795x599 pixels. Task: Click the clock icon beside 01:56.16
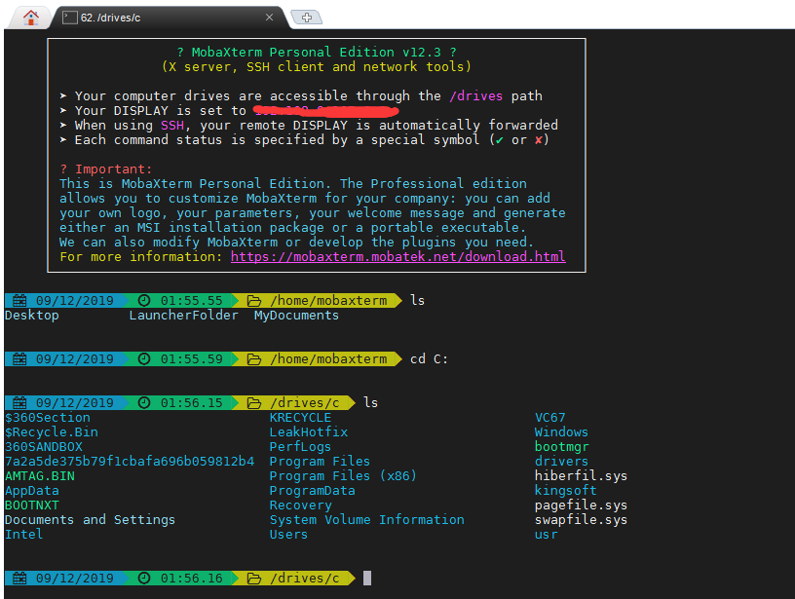tap(144, 578)
